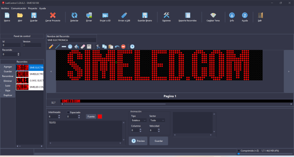Click the Eliminar button
The image size is (294, 157).
[x=8, y=81]
